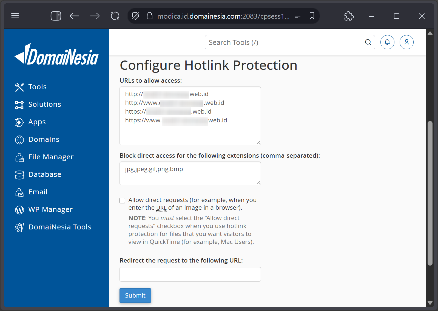Viewport: 438px width, 311px height.
Task: Open the Email menu item
Action: (x=38, y=192)
